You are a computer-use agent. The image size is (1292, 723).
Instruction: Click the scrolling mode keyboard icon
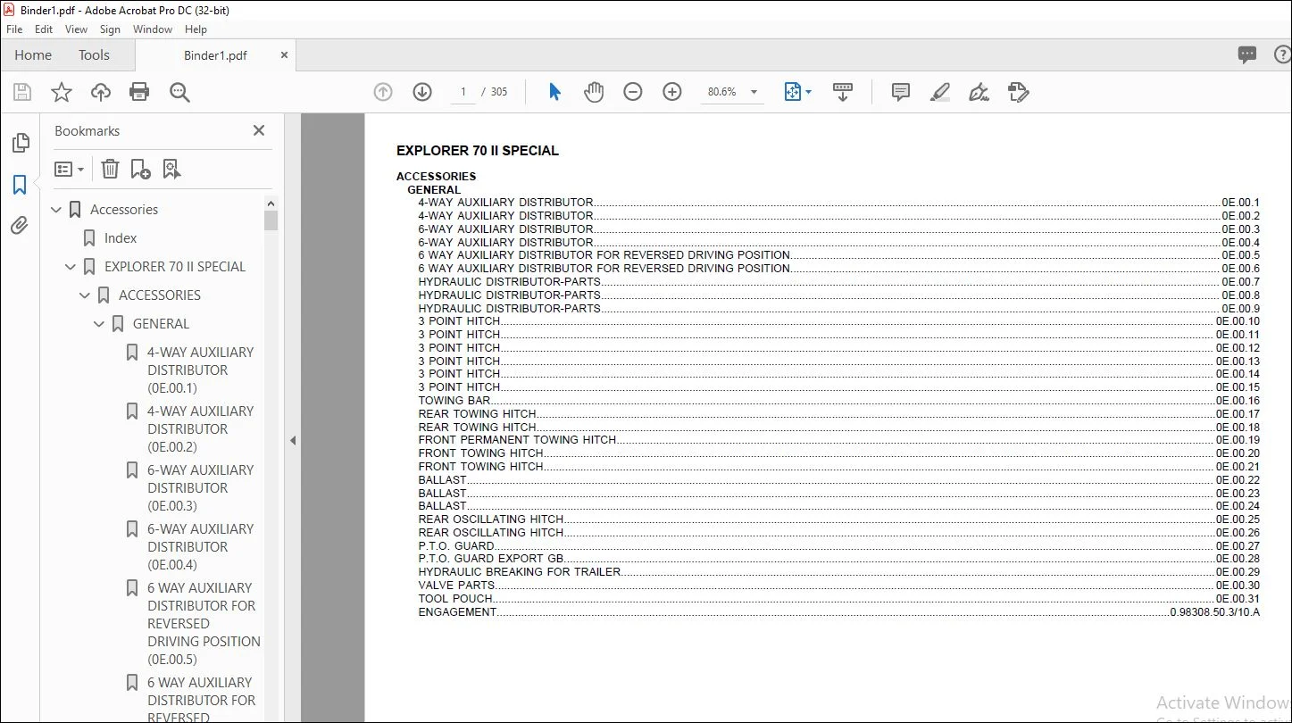(x=843, y=92)
